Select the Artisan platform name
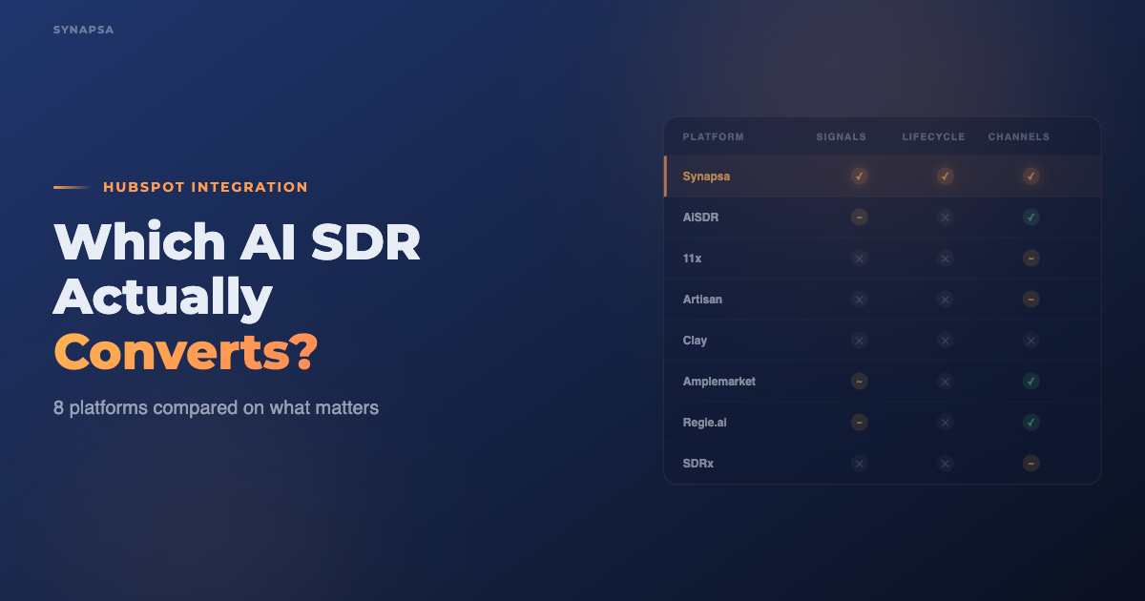The width and height of the screenshot is (1145, 601). (703, 300)
